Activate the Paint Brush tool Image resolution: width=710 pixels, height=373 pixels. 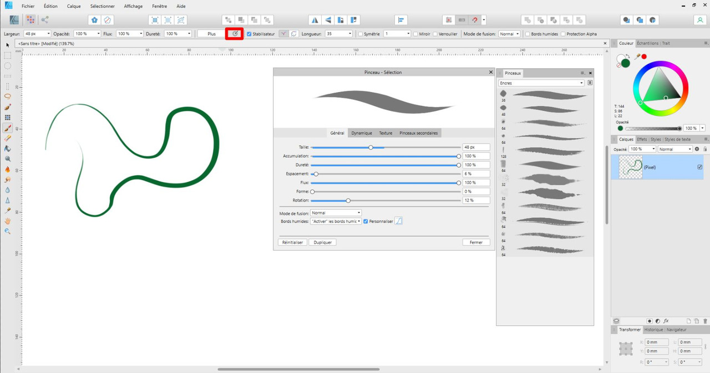pyautogui.click(x=8, y=128)
